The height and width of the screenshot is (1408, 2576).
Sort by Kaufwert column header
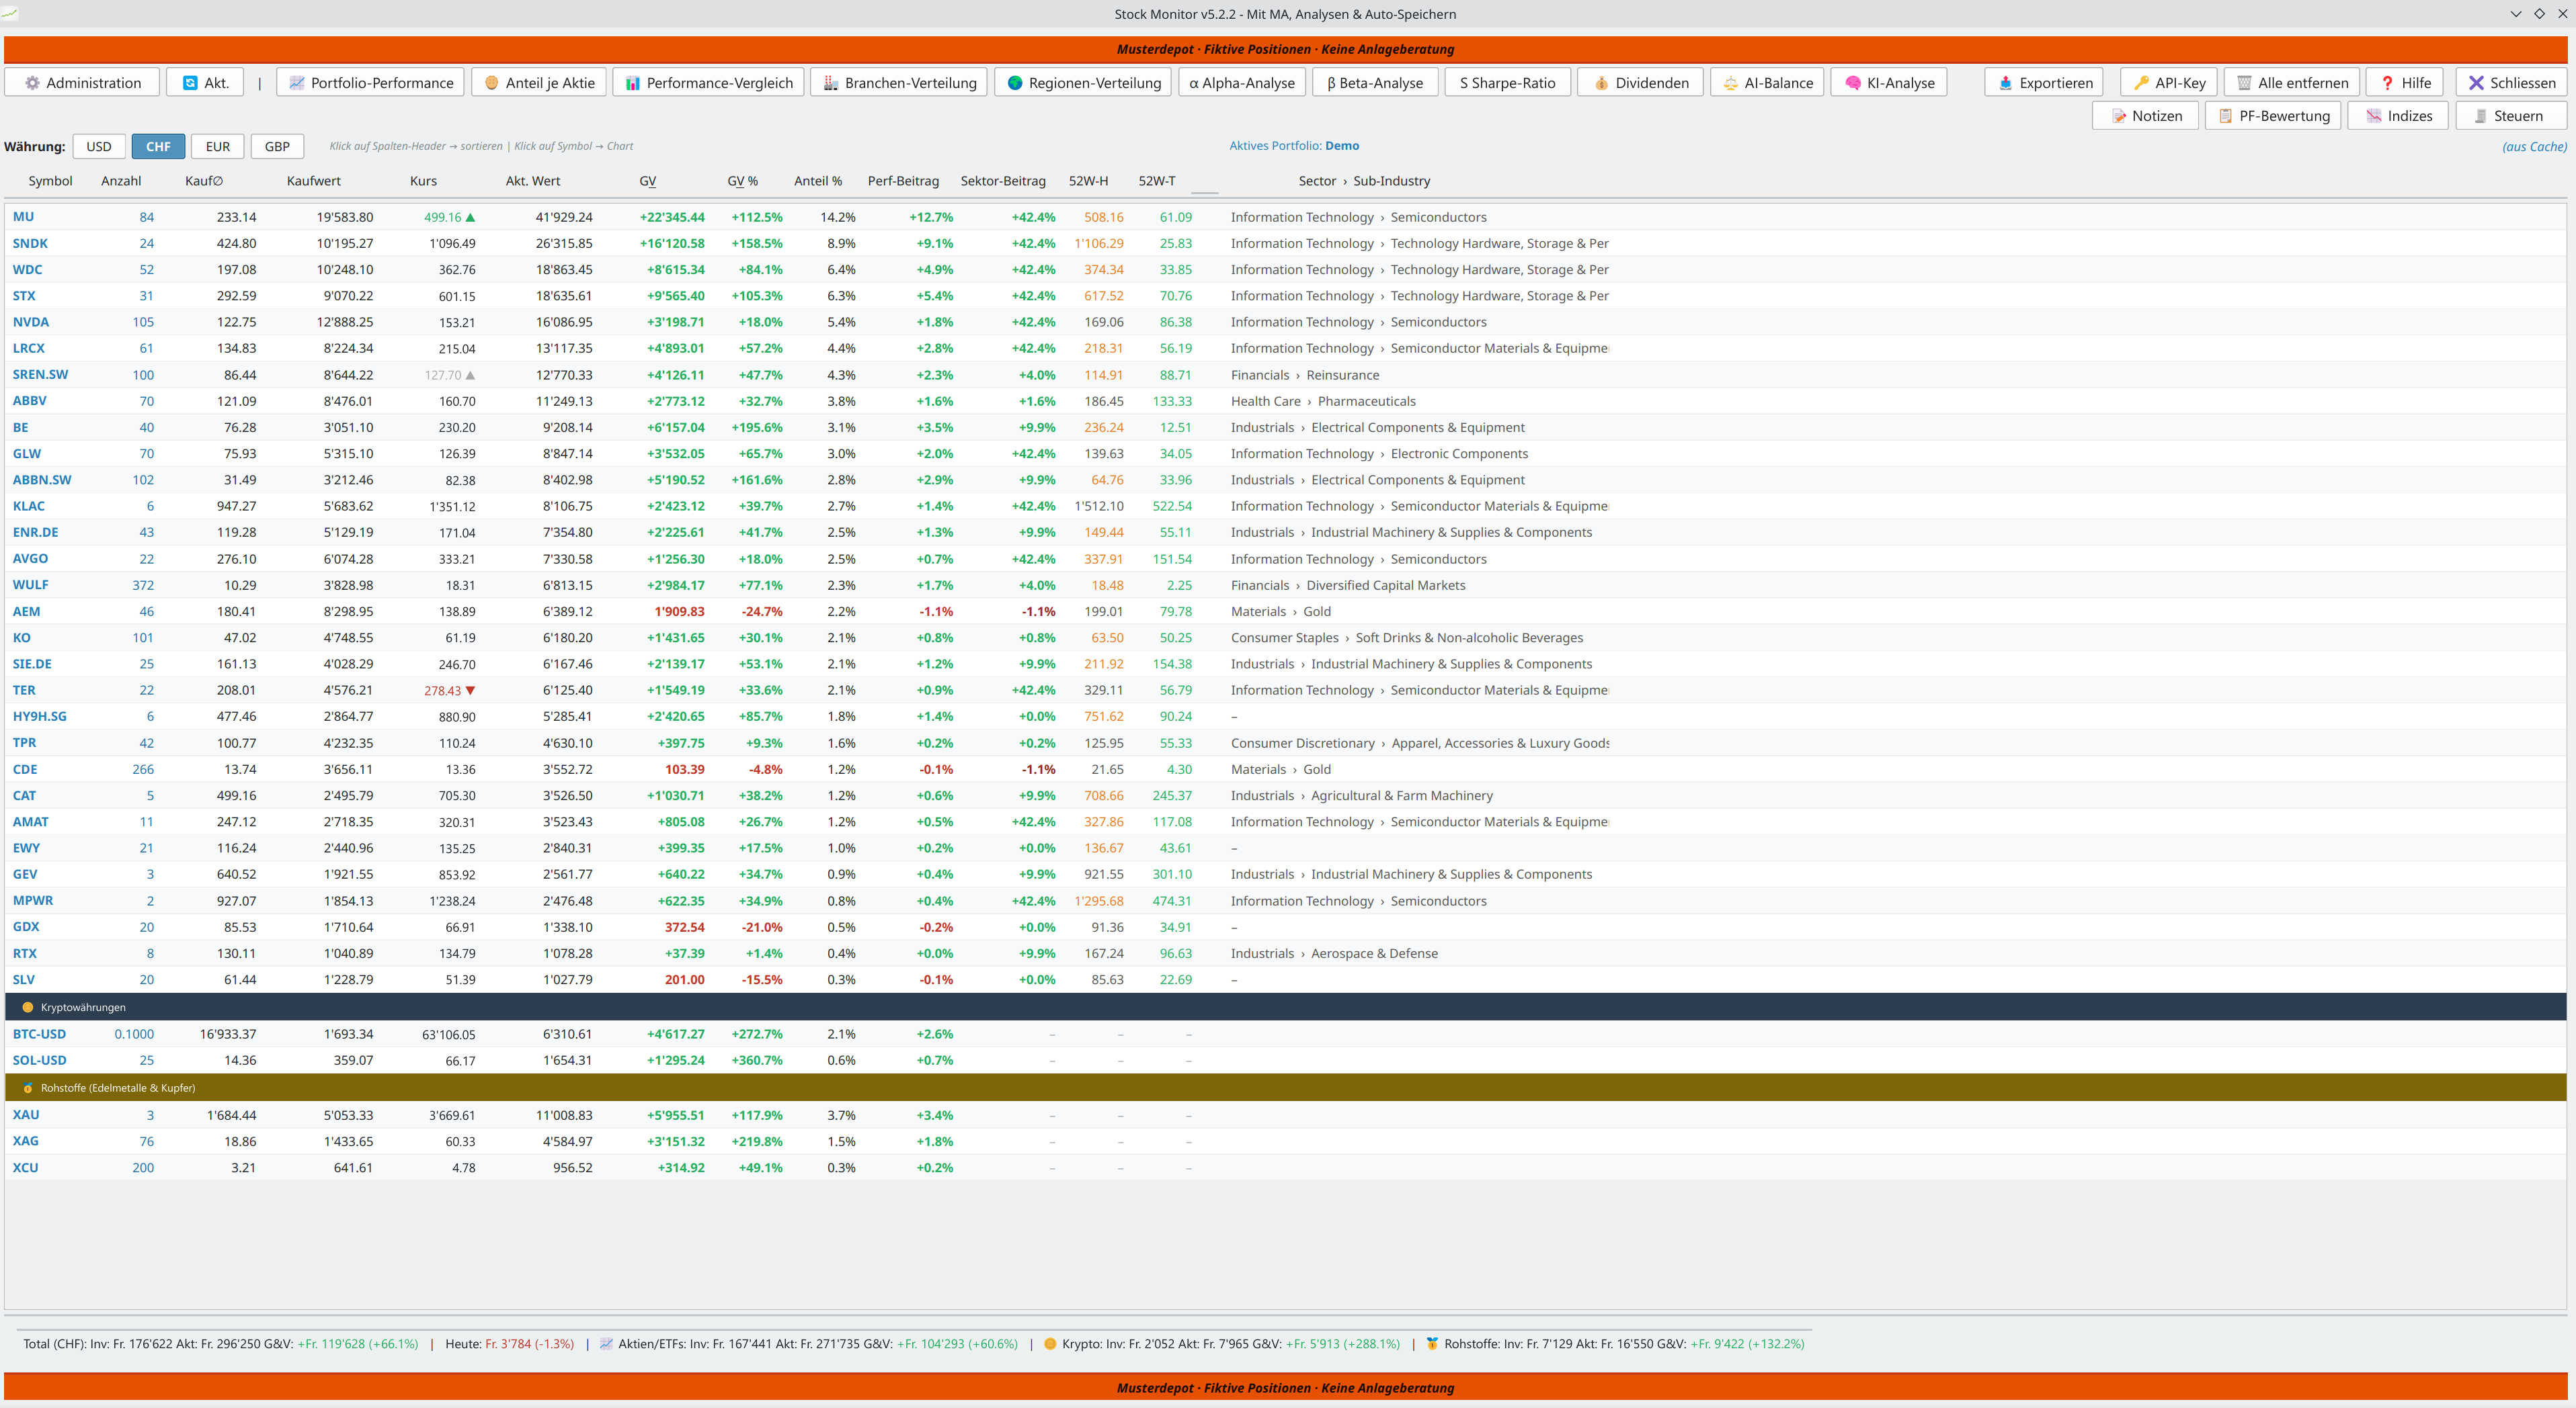click(313, 181)
